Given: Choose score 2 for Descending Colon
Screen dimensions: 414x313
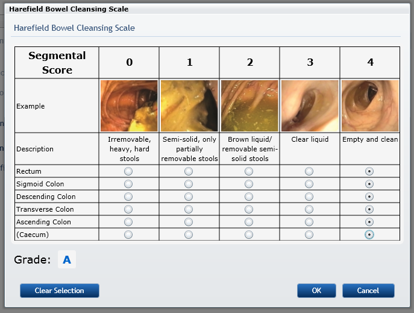Looking at the screenshot, I should 249,197.
